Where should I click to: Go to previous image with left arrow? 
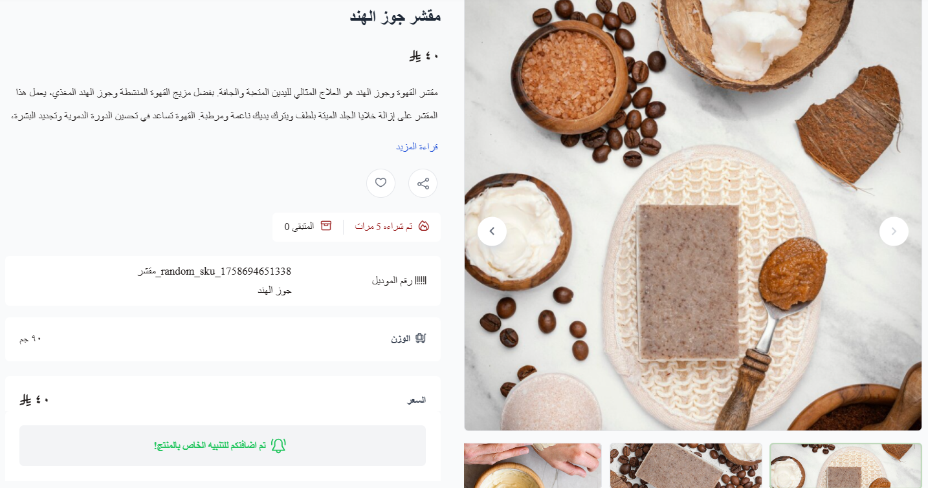click(492, 231)
